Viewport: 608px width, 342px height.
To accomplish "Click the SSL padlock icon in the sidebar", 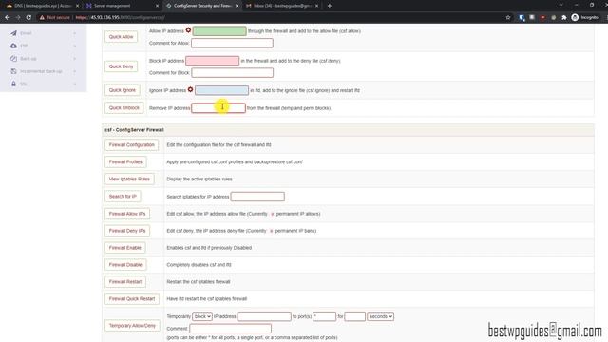I will point(13,84).
